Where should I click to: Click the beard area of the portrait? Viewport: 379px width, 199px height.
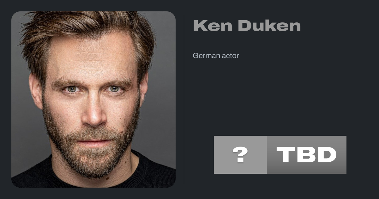[x=92, y=155]
